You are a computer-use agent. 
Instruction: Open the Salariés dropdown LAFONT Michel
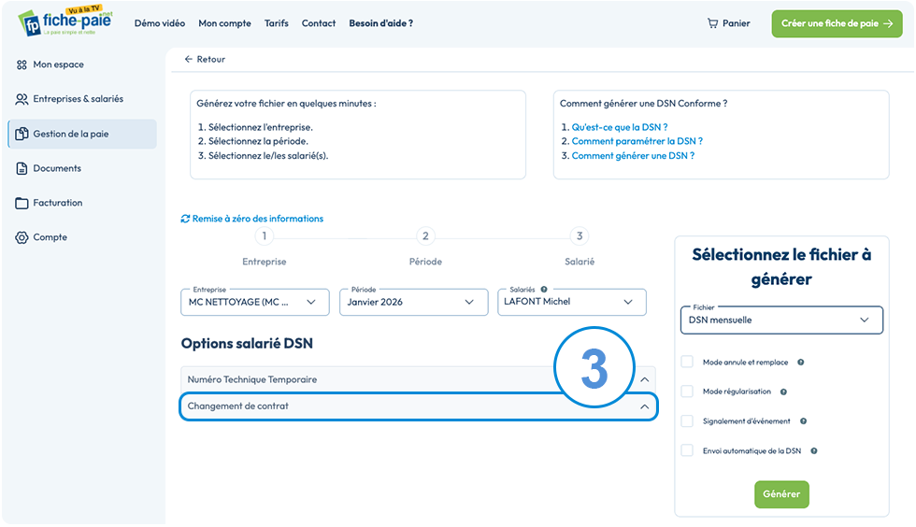pyautogui.click(x=572, y=302)
